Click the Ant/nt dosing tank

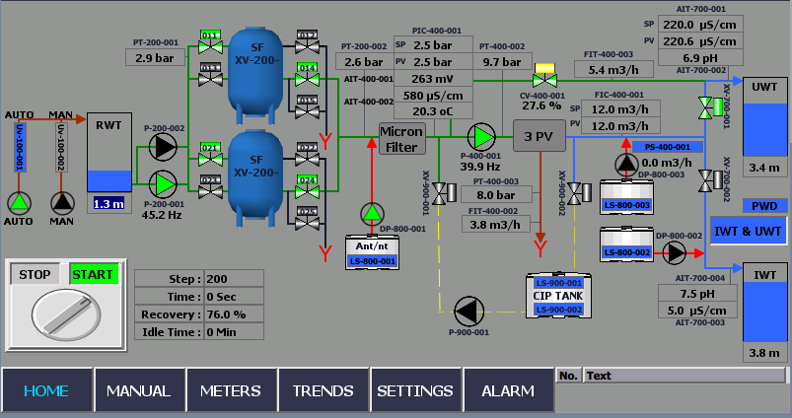[372, 252]
